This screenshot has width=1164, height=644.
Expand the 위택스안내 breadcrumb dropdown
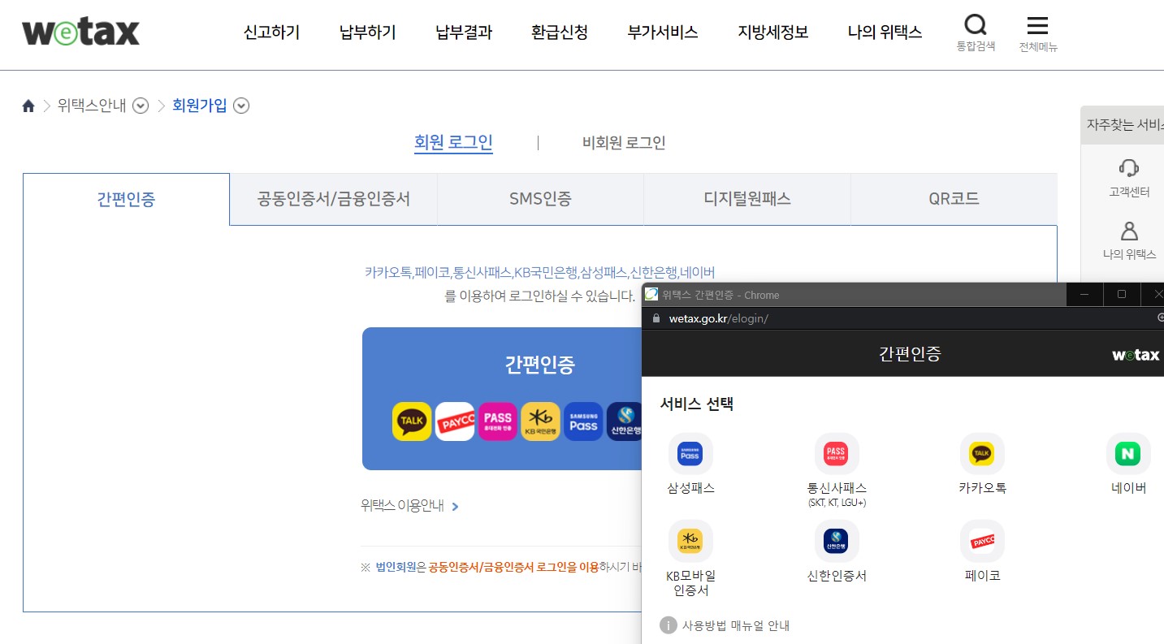(141, 106)
